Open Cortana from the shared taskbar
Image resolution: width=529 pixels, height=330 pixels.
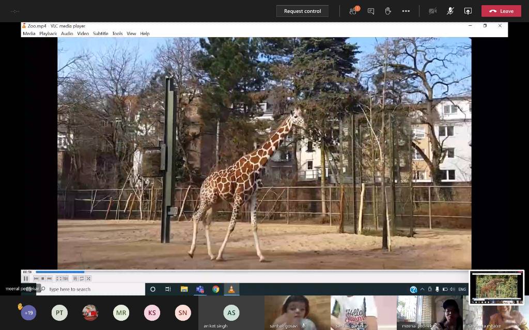coord(152,289)
